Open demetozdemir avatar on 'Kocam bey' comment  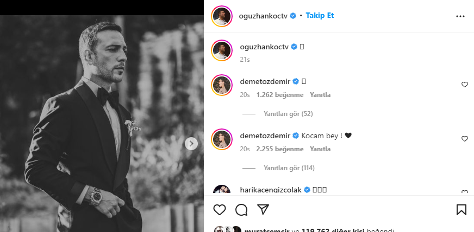(222, 139)
